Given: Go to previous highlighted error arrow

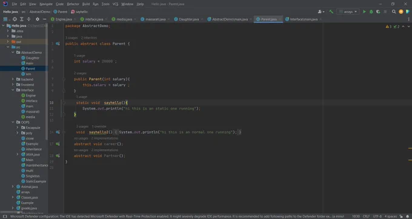Looking at the screenshot, I should click(x=403, y=27).
